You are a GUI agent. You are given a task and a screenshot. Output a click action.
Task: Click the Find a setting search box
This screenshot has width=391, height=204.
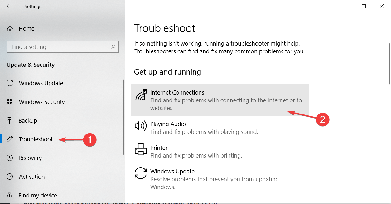point(63,47)
